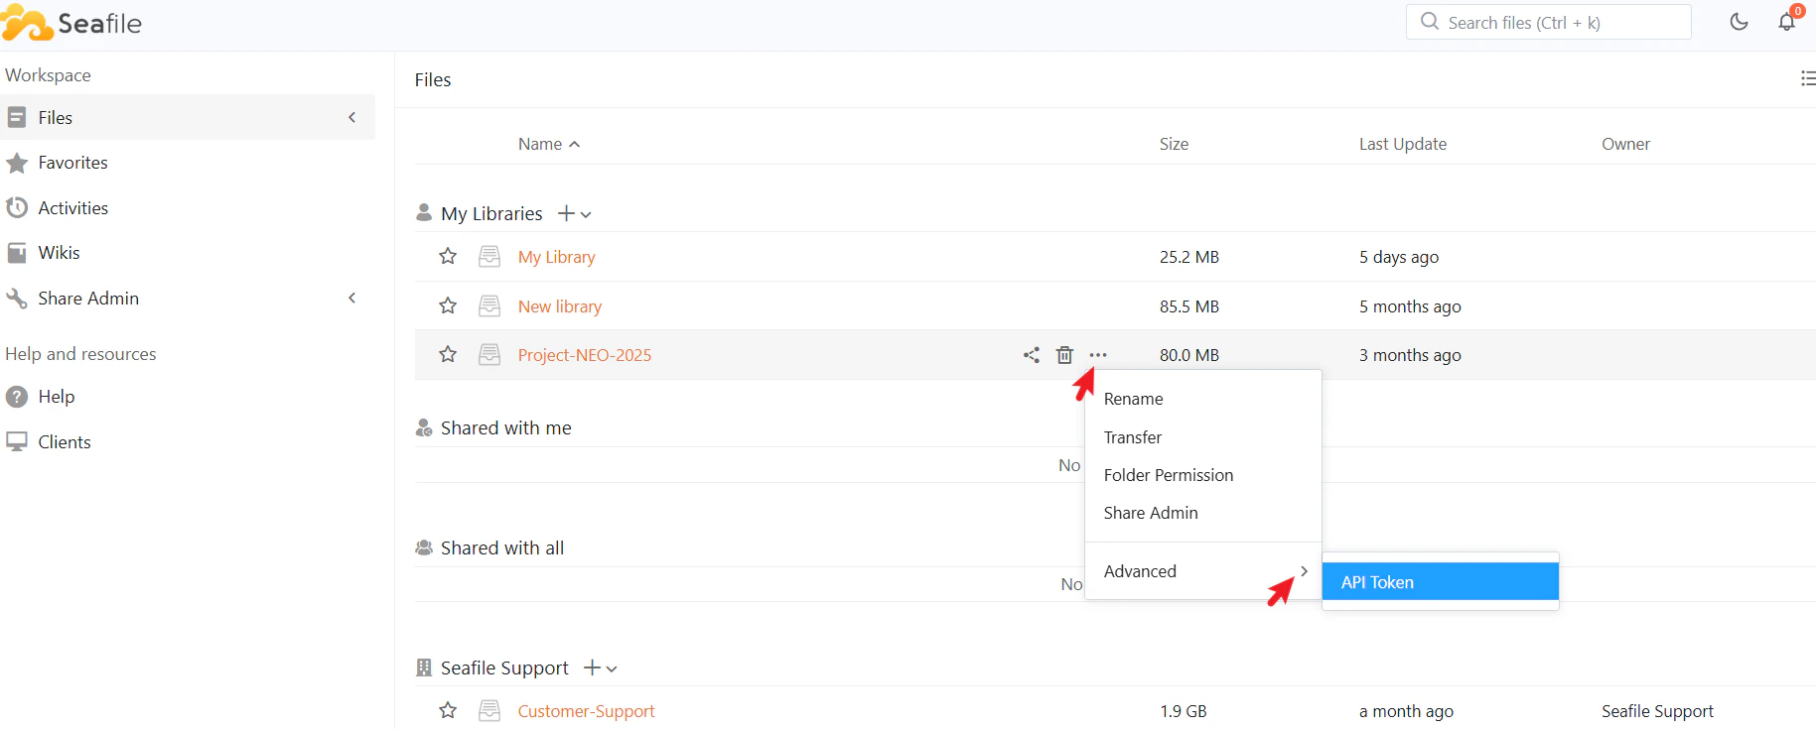Click the Files sidebar icon
1816x729 pixels.
click(17, 117)
